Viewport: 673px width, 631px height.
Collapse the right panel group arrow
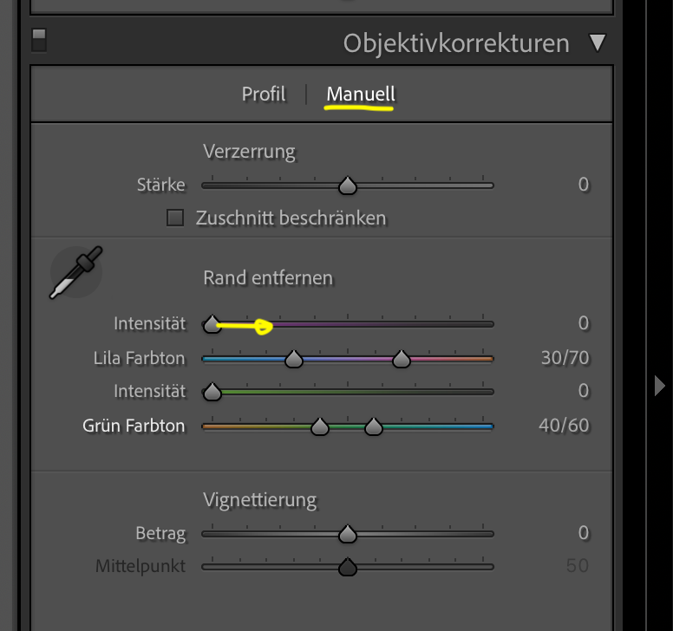tap(660, 385)
